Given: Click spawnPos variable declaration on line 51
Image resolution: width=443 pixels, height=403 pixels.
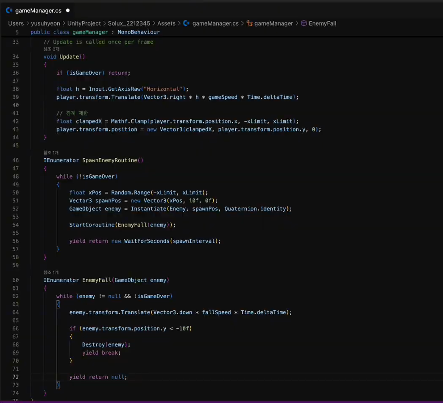Looking at the screenshot, I should point(108,201).
